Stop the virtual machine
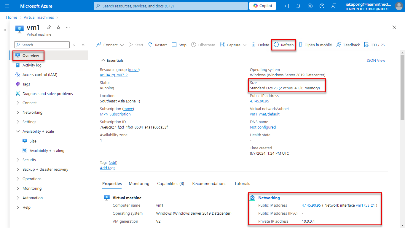Image resolution: width=405 pixels, height=228 pixels. tap(179, 45)
